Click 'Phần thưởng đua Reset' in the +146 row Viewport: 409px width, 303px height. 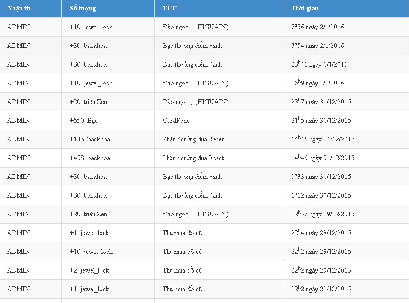pyautogui.click(x=193, y=139)
